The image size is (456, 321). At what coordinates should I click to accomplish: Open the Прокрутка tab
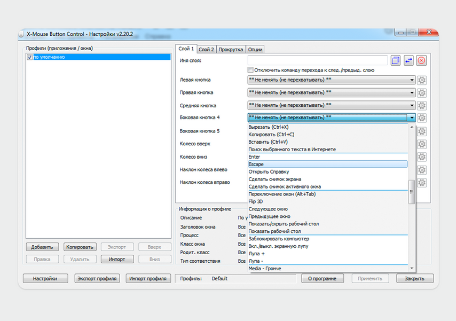pyautogui.click(x=231, y=50)
